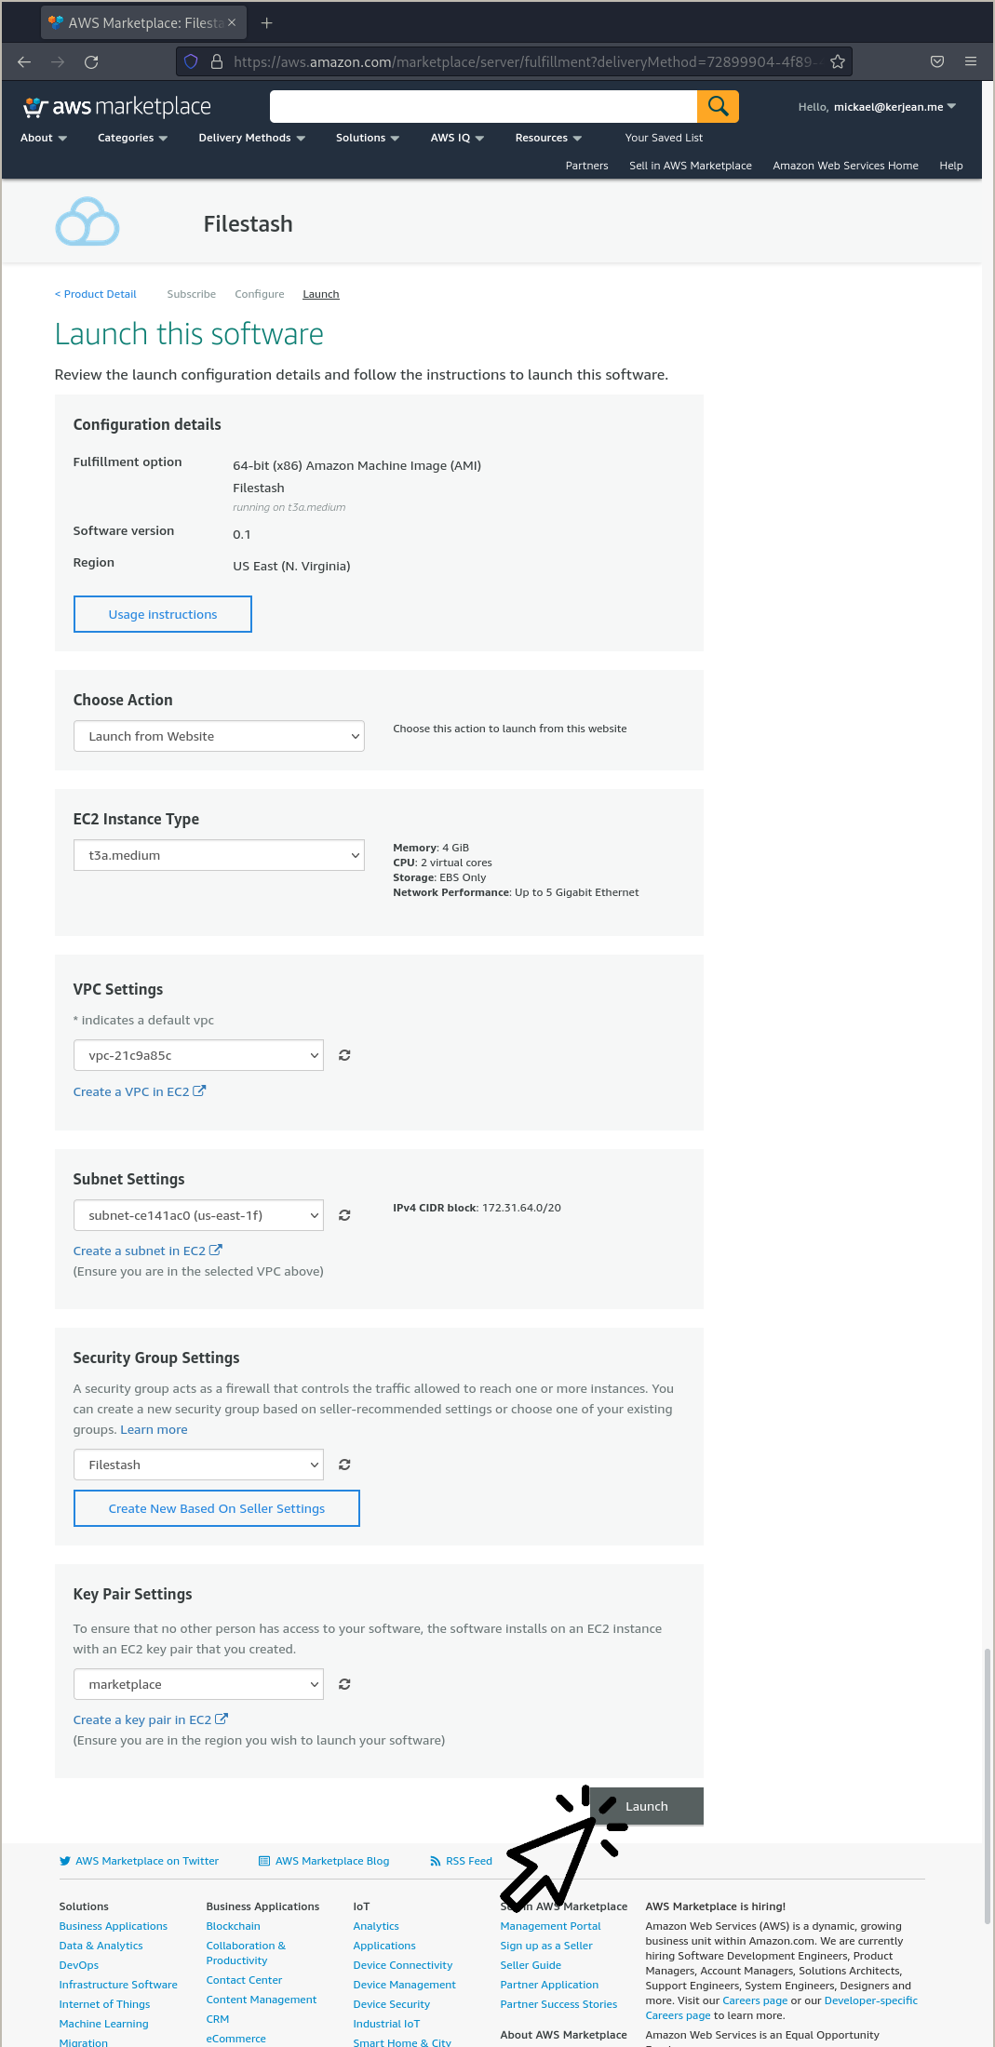
Task: Open Sign up as a Seller link
Action: pyautogui.click(x=546, y=1946)
